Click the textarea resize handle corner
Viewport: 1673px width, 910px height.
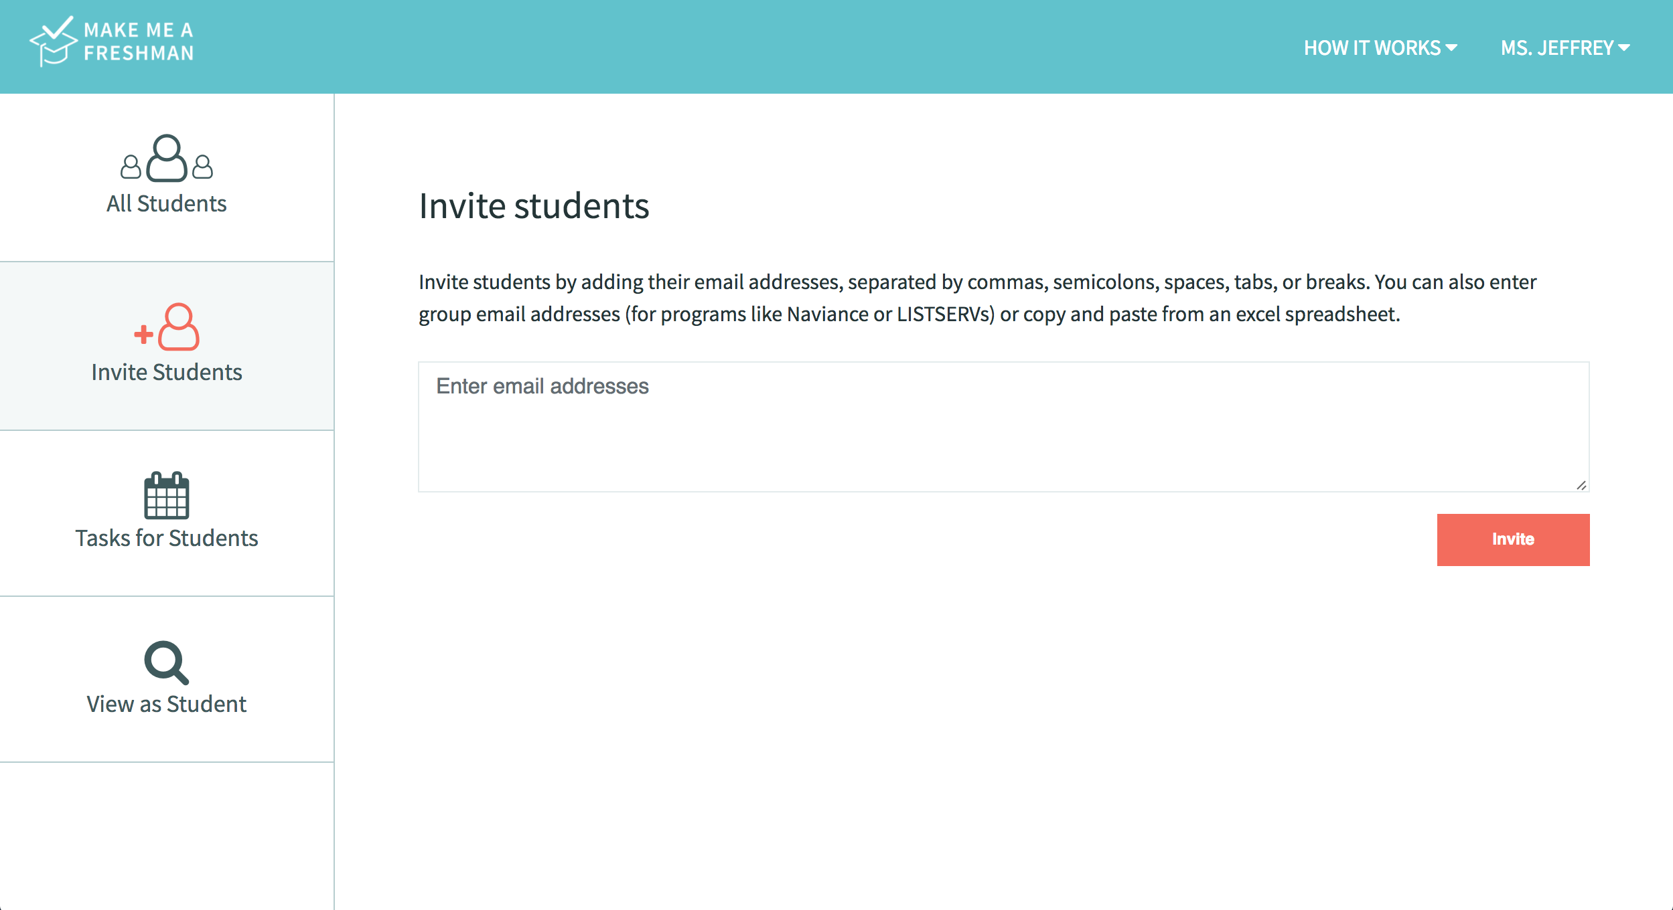point(1581,485)
